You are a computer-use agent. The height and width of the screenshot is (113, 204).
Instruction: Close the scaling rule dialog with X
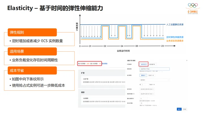click(187, 61)
